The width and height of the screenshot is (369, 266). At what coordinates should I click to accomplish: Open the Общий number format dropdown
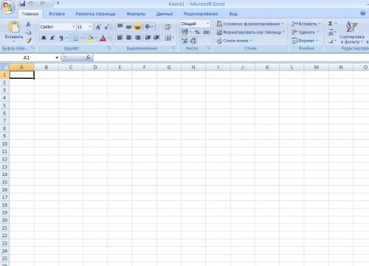coord(207,24)
